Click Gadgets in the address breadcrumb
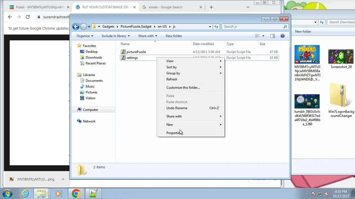This screenshot has height=199, width=355. (108, 27)
